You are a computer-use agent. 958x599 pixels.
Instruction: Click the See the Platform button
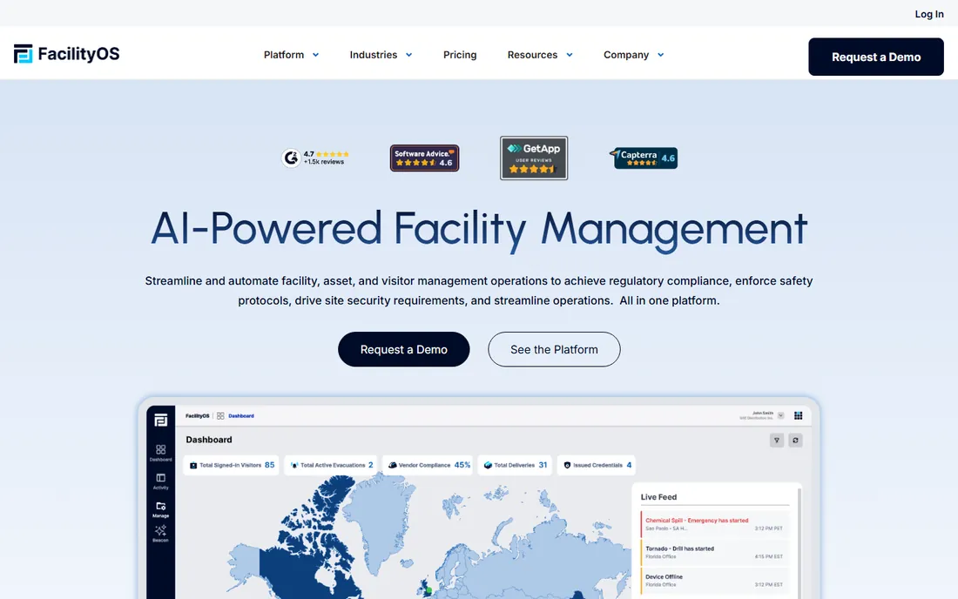tap(554, 349)
